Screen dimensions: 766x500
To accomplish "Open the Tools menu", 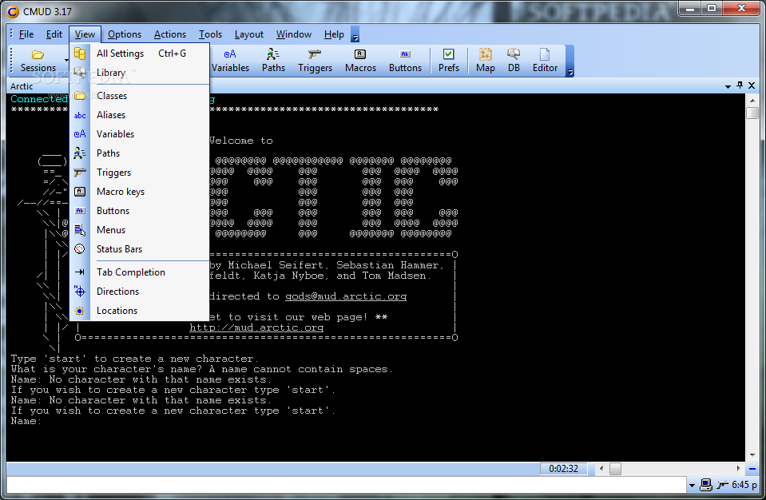I will click(x=210, y=34).
